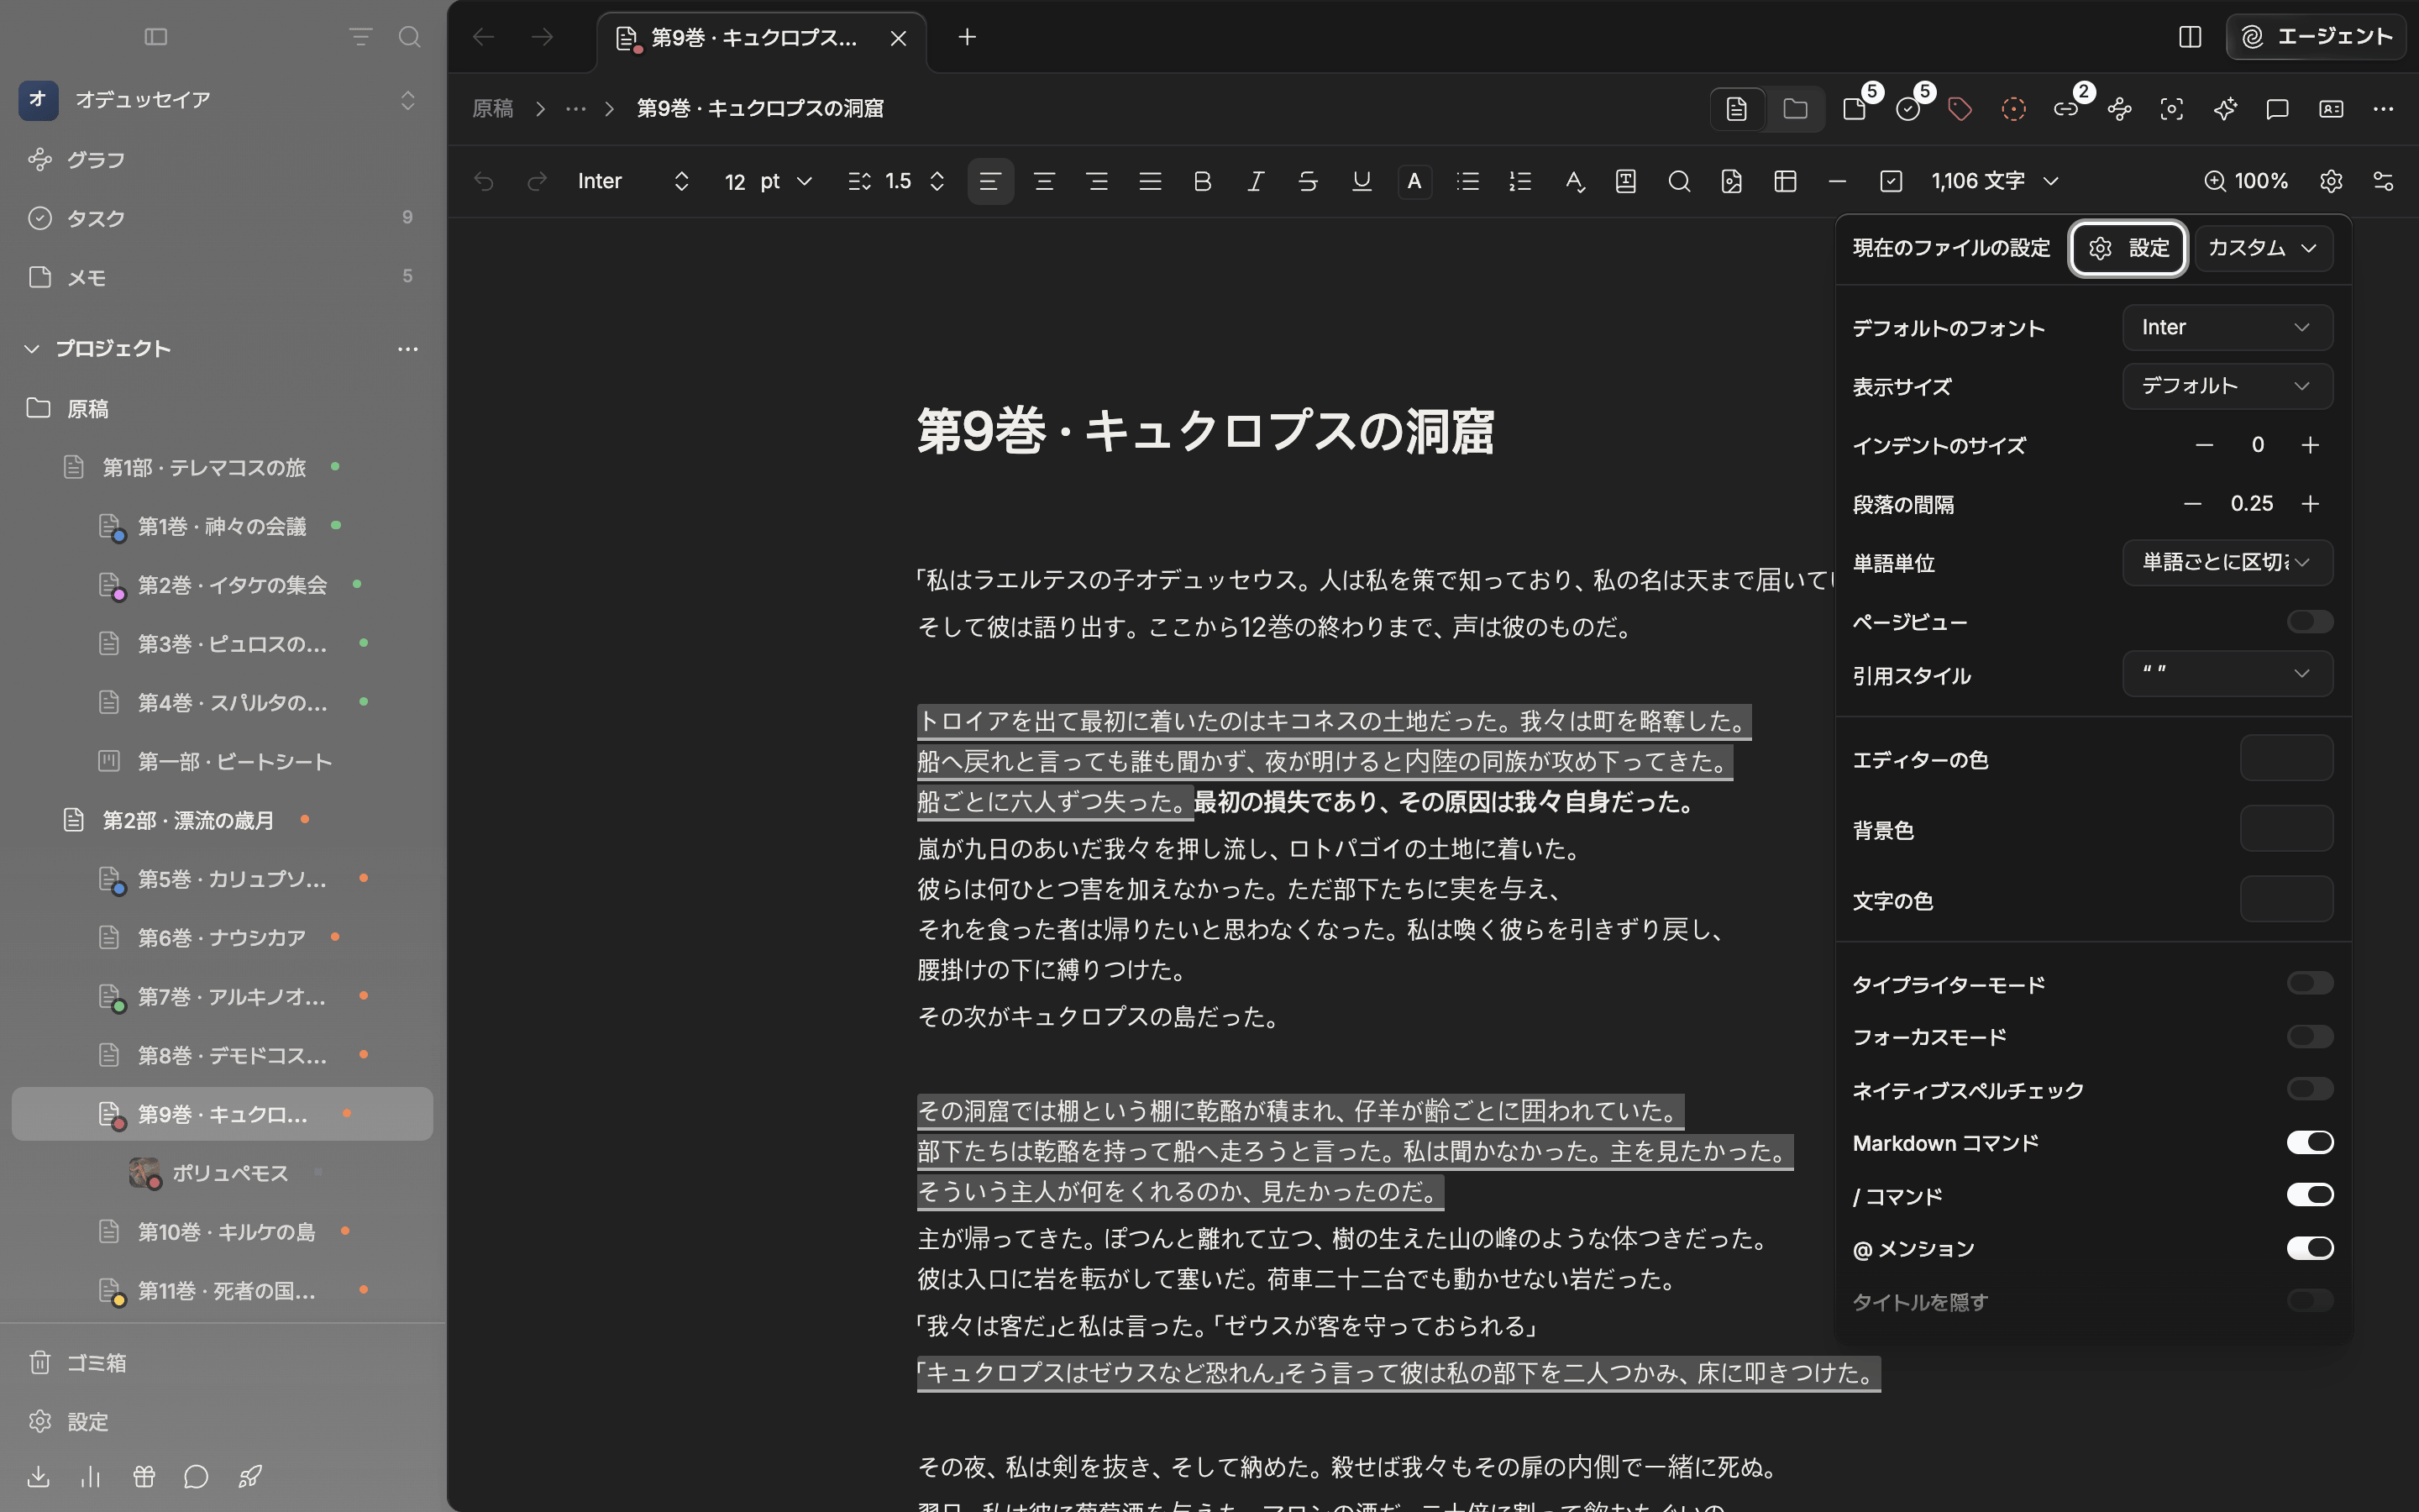The width and height of the screenshot is (2419, 1512).
Task: Open the Graph view in the sidebar
Action: tap(222, 159)
